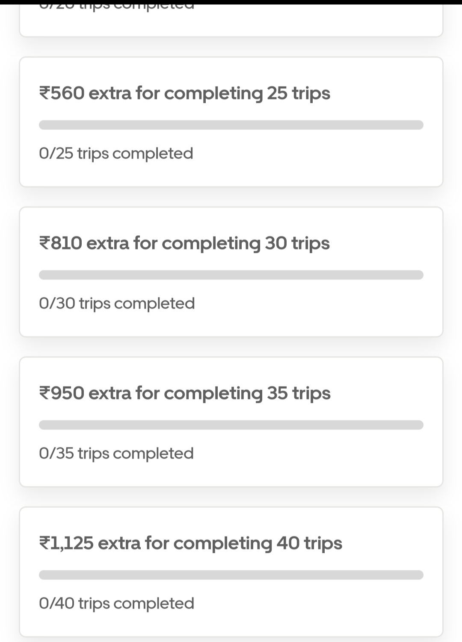Screen dimensions: 462x642
Task: Open the ₹1,125 extra for 40 trips title
Action: (190, 543)
